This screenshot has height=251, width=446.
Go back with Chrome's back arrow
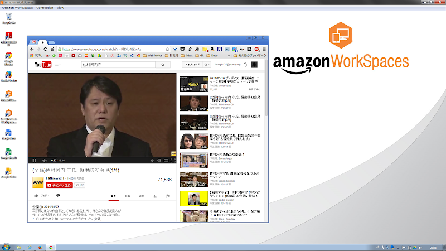[32, 49]
